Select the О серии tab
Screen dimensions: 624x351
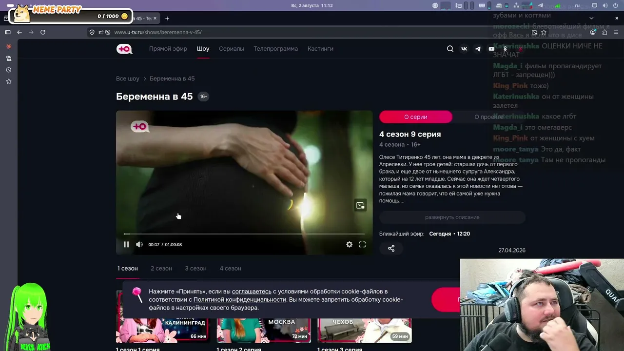click(416, 117)
